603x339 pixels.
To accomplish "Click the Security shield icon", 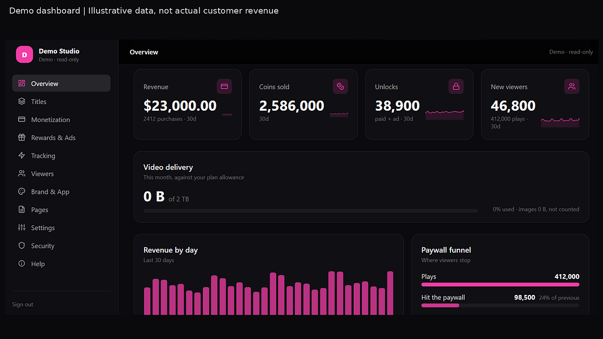I will [x=21, y=246].
